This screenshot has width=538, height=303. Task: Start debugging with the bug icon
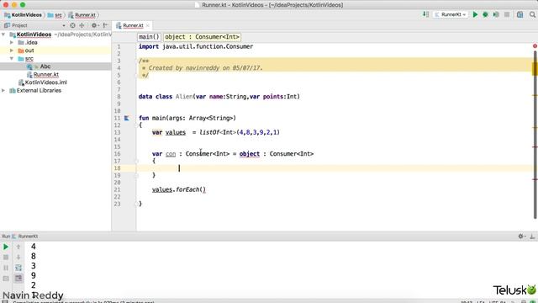(486, 15)
